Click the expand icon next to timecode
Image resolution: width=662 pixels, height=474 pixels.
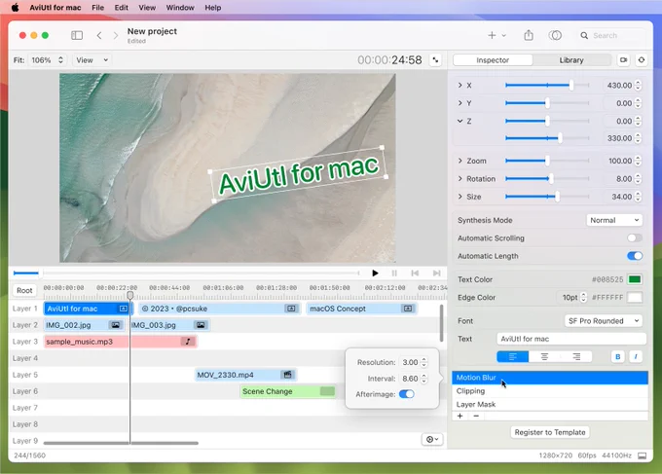pyautogui.click(x=436, y=60)
